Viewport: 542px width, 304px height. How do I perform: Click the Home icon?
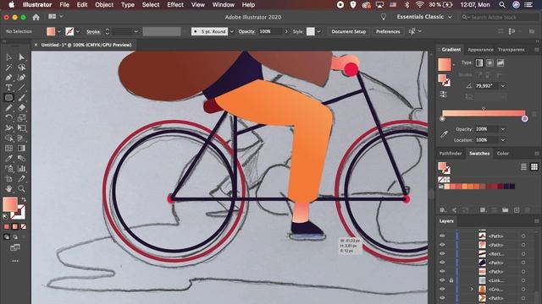(x=36, y=17)
